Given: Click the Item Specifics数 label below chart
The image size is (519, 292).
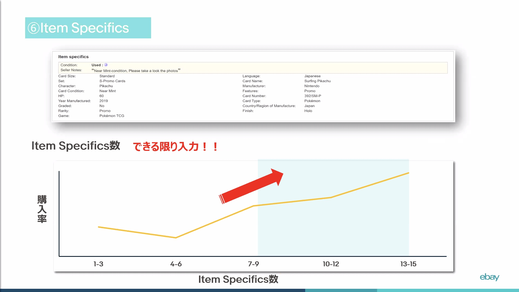Looking at the screenshot, I should (x=238, y=279).
